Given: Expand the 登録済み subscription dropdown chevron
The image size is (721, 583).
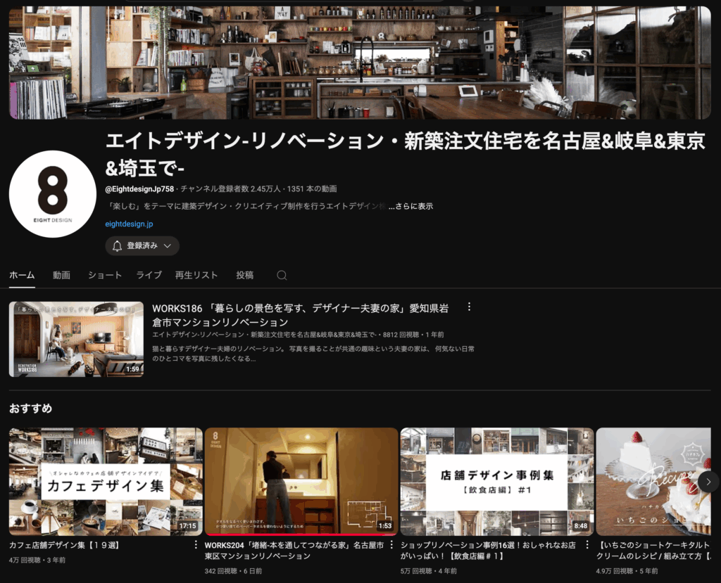Looking at the screenshot, I should point(168,246).
